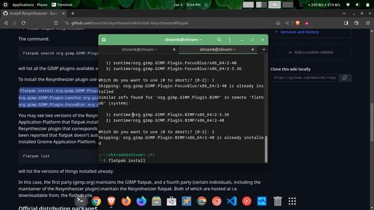Screen dimensions: 374x210
Task: Launch Firefox from the dock
Action: click(x=126, y=201)
